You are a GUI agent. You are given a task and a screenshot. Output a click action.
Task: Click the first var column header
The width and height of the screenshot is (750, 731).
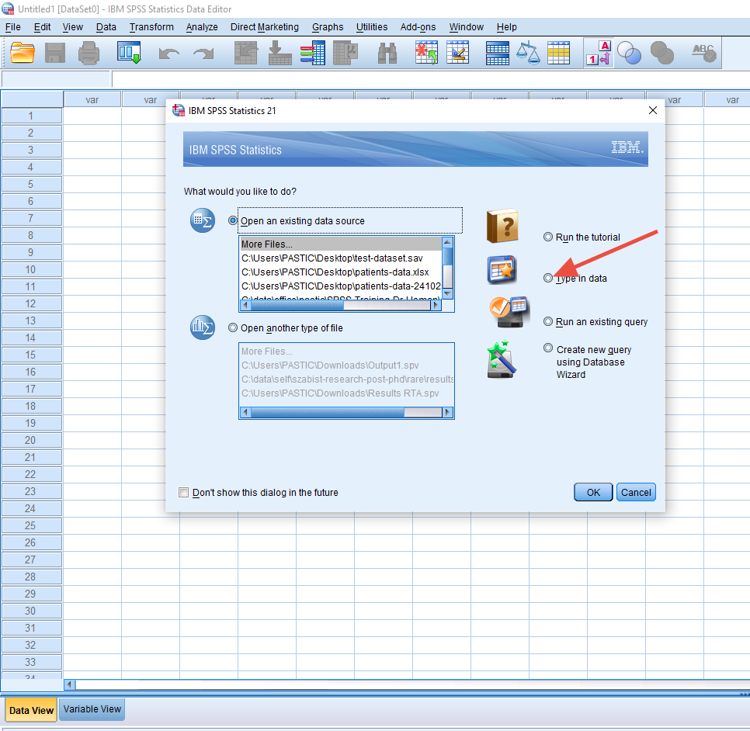(x=92, y=100)
